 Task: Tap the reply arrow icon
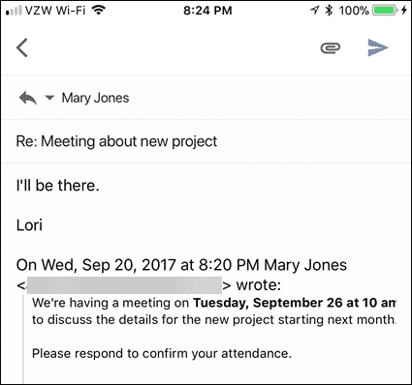(x=28, y=98)
